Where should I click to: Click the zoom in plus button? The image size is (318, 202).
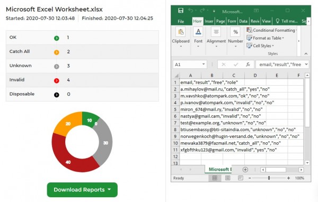288,178
